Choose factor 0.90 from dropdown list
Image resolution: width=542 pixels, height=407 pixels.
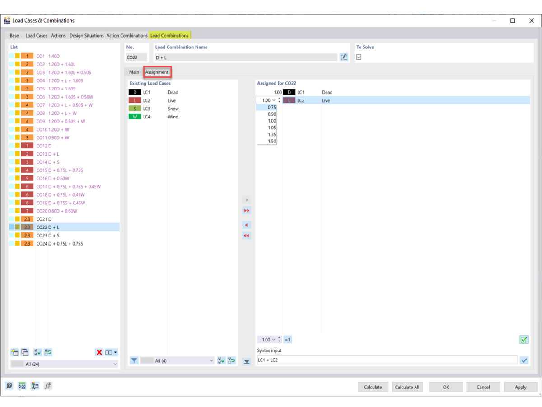[x=266, y=114]
